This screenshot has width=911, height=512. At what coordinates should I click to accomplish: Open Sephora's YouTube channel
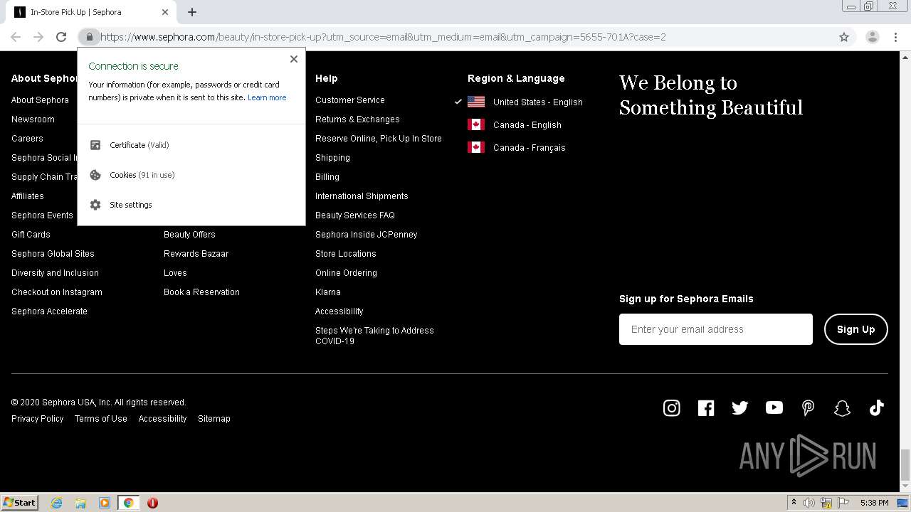(x=774, y=407)
